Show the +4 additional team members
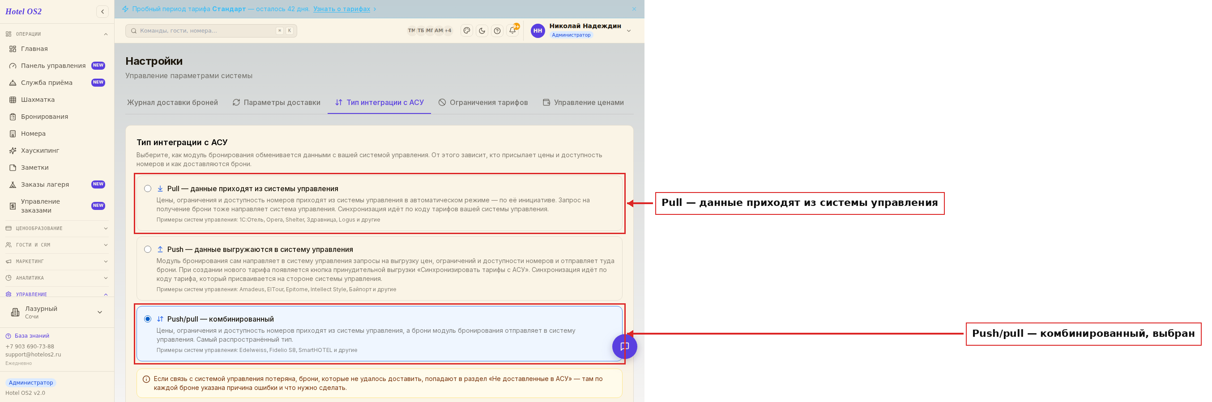Image resolution: width=1212 pixels, height=402 pixels. point(448,31)
